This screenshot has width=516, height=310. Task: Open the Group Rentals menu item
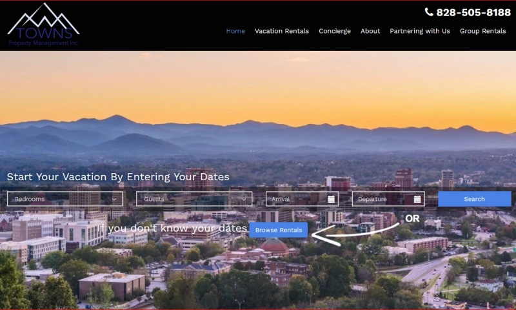482,31
